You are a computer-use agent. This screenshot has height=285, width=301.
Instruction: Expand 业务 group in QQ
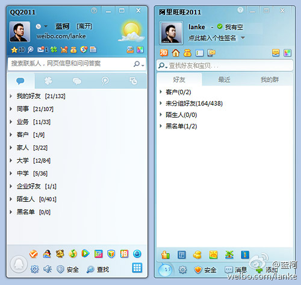click(11, 122)
